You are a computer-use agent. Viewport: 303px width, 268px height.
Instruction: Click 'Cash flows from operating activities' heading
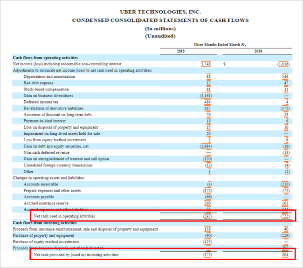45,58
